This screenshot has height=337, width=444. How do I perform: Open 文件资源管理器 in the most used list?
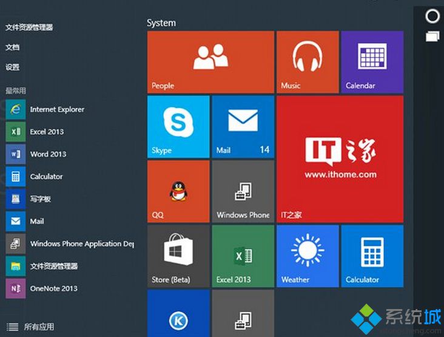(42, 266)
